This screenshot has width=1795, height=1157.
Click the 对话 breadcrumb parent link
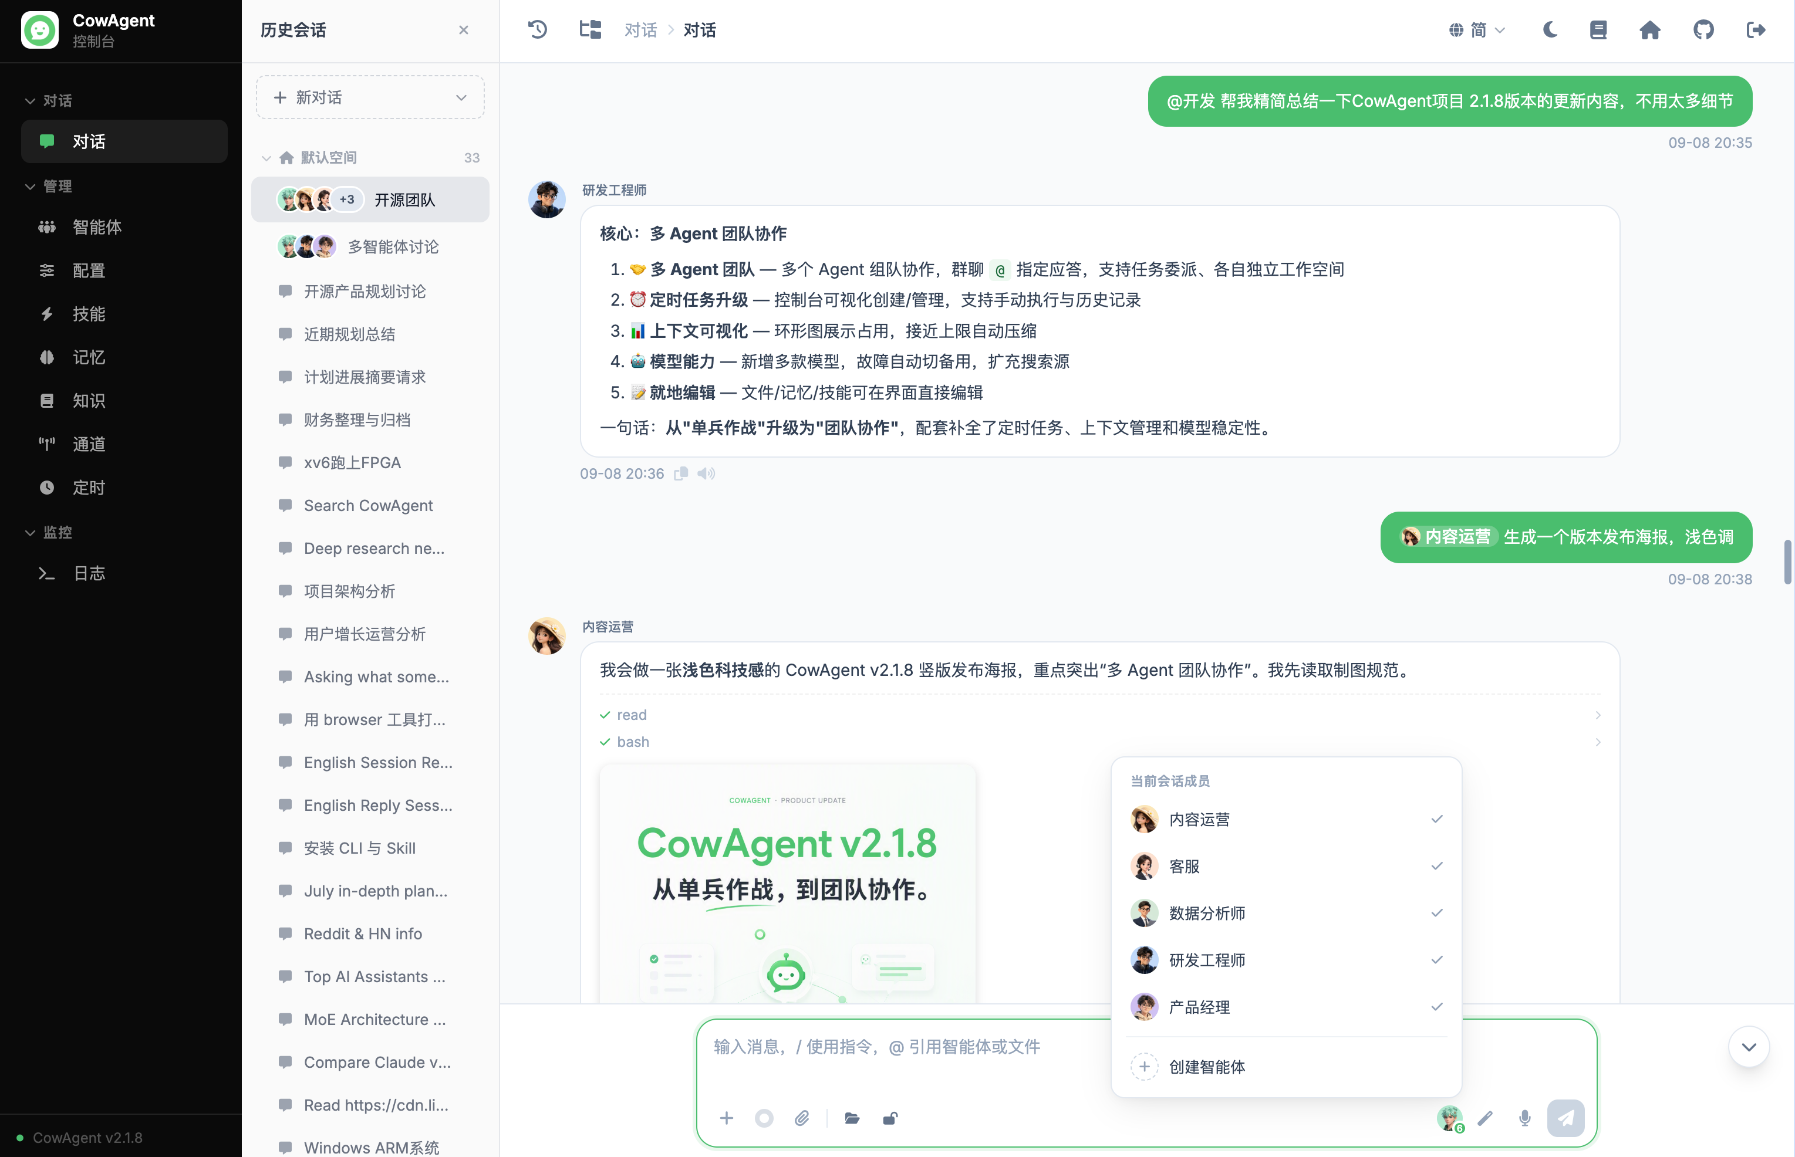(640, 30)
